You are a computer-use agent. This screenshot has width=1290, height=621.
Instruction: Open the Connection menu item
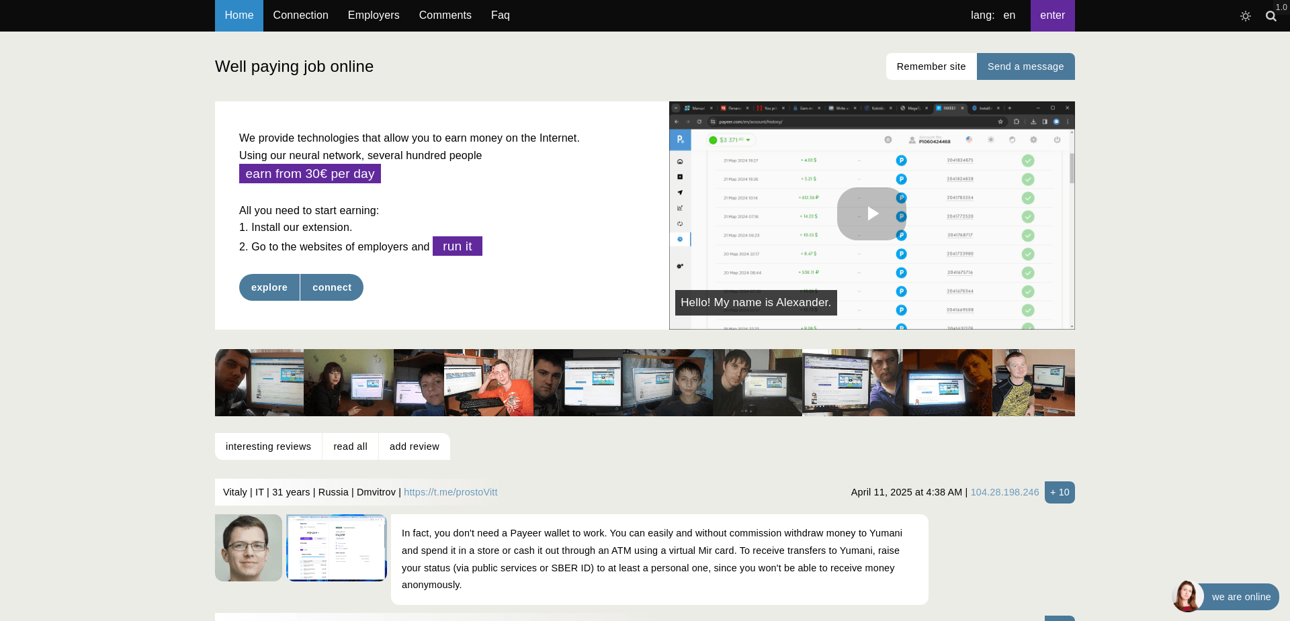[x=300, y=15]
